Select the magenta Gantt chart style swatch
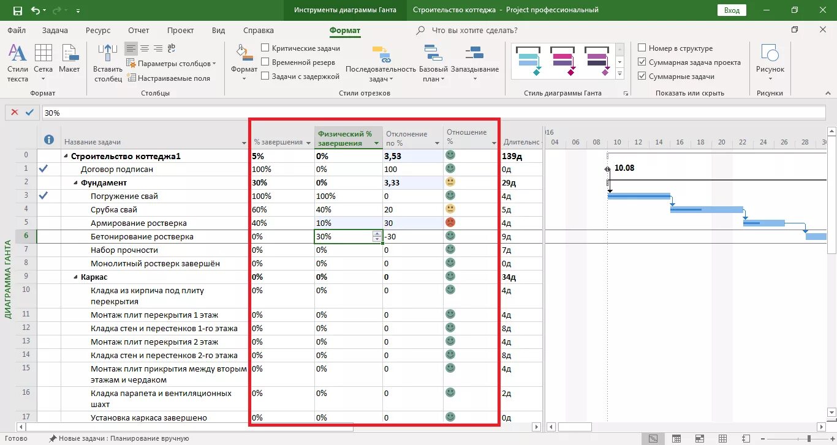Viewport: 837px width, 445px height. pos(563,61)
